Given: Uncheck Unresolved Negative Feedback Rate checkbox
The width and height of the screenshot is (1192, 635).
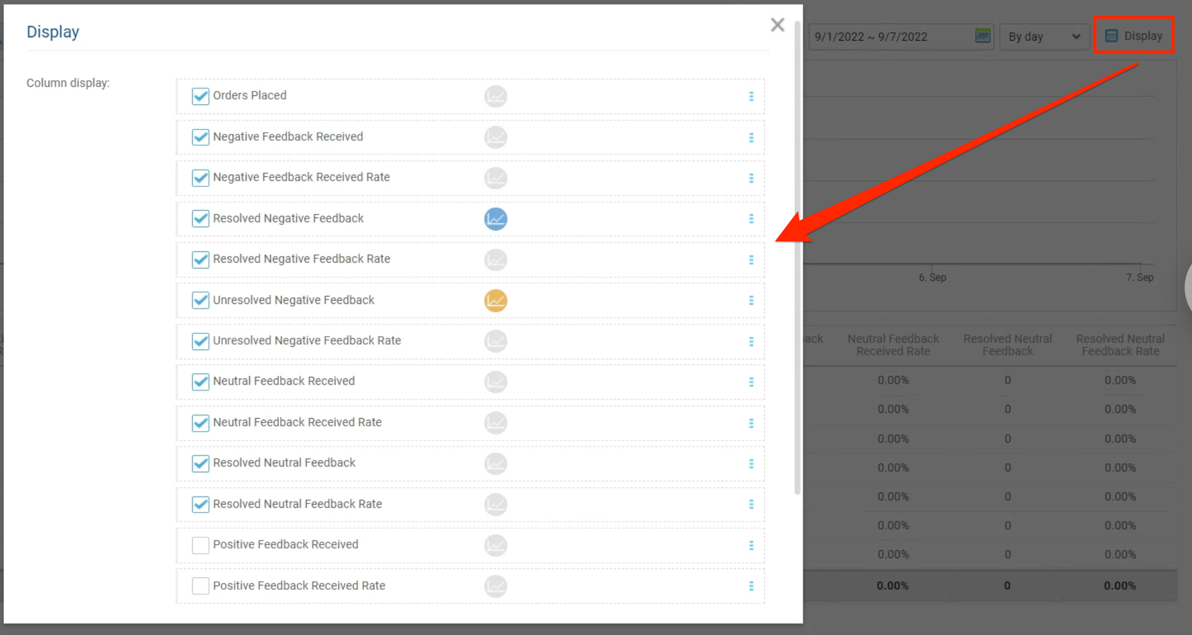Looking at the screenshot, I should click(x=200, y=341).
